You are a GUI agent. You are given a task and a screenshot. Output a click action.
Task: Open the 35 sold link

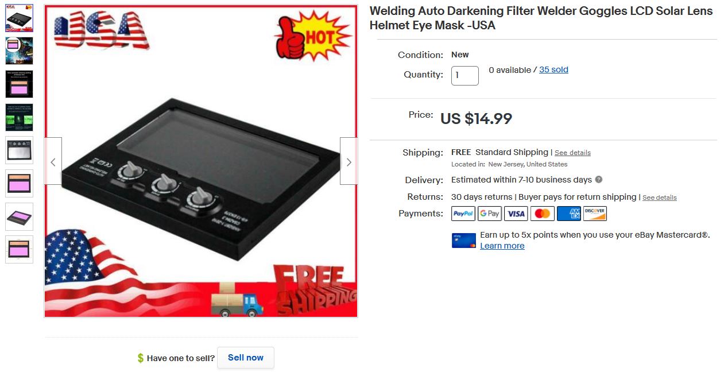553,69
